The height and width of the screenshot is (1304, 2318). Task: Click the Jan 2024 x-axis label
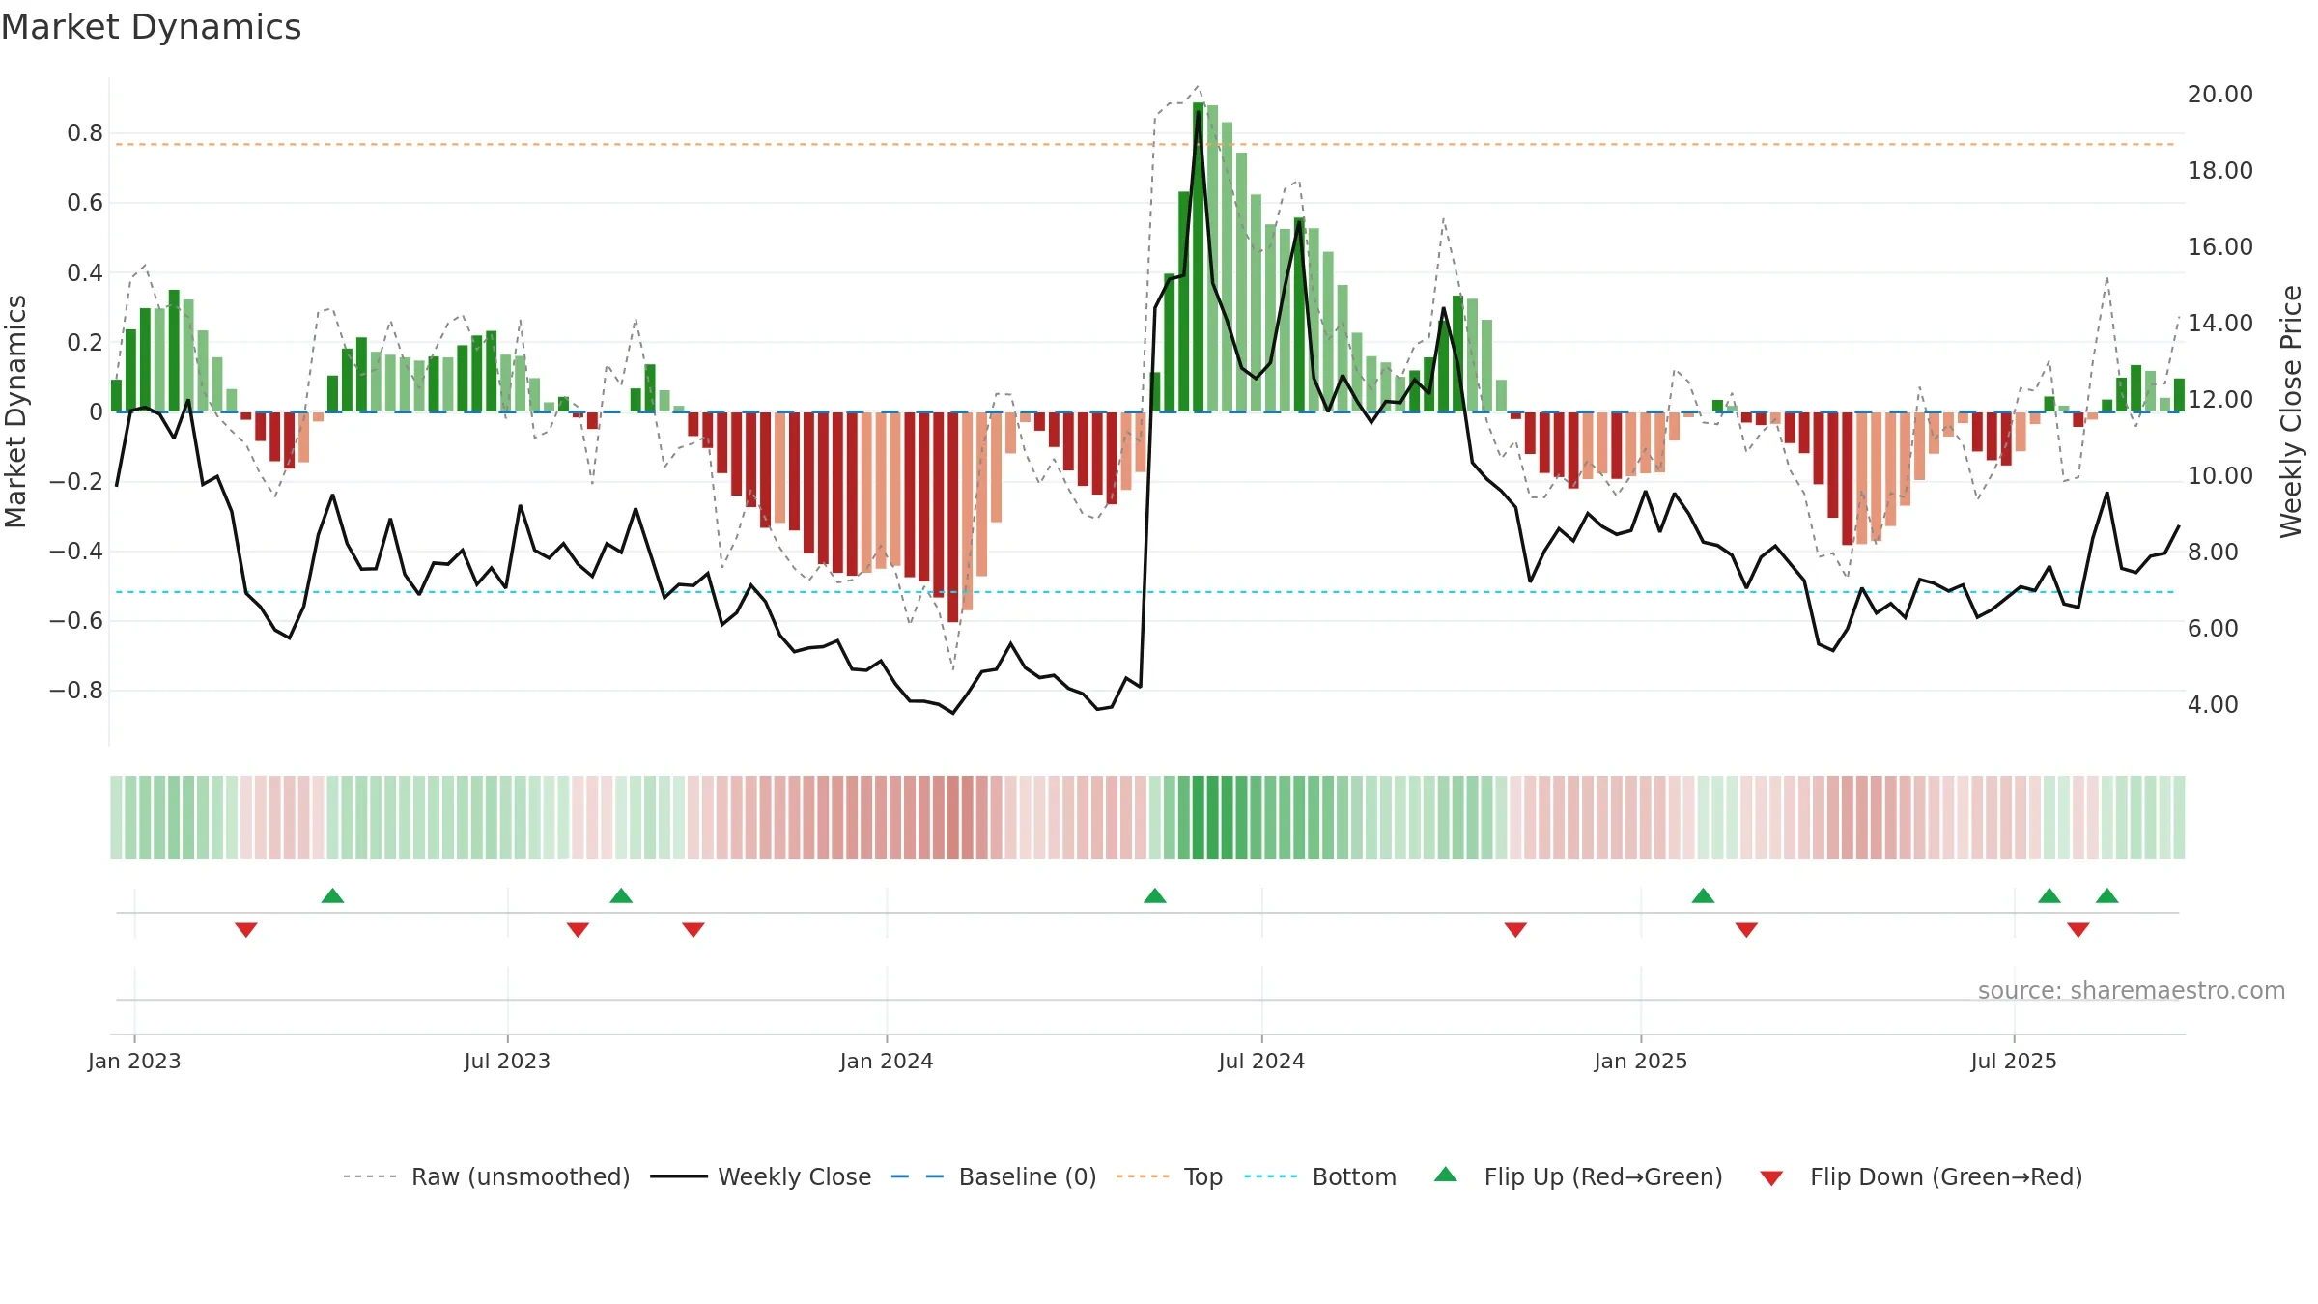click(887, 1061)
